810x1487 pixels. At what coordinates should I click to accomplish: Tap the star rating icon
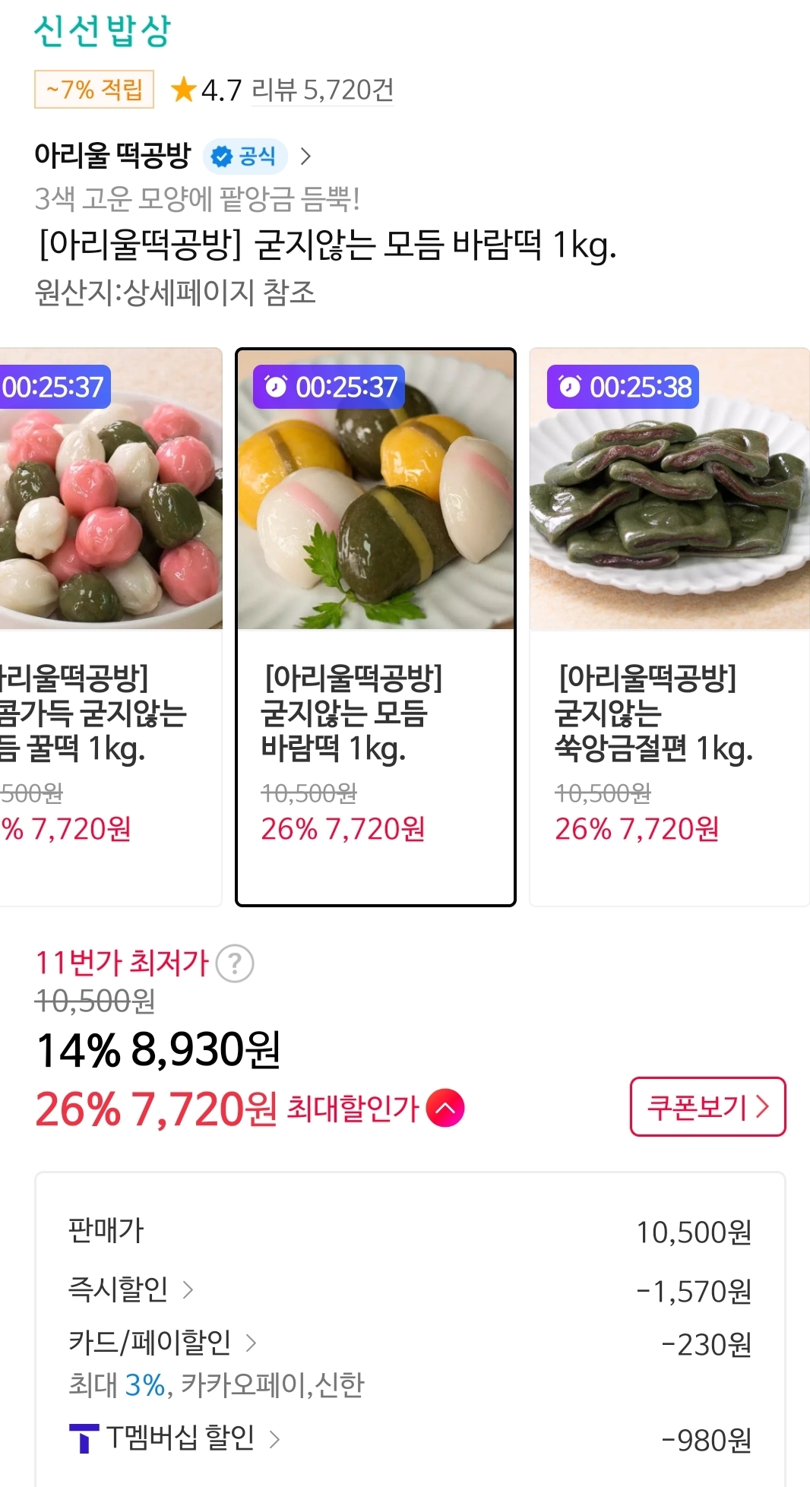coord(183,90)
